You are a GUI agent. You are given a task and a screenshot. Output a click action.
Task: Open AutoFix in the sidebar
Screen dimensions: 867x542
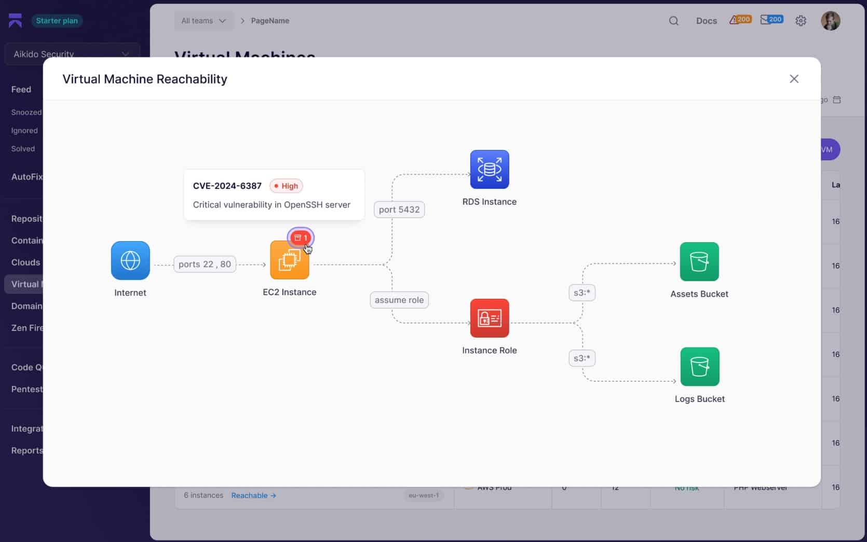pos(27,177)
